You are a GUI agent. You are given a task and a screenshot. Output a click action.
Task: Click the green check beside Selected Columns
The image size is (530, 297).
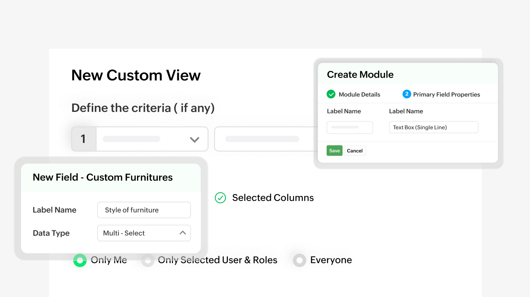pos(220,198)
